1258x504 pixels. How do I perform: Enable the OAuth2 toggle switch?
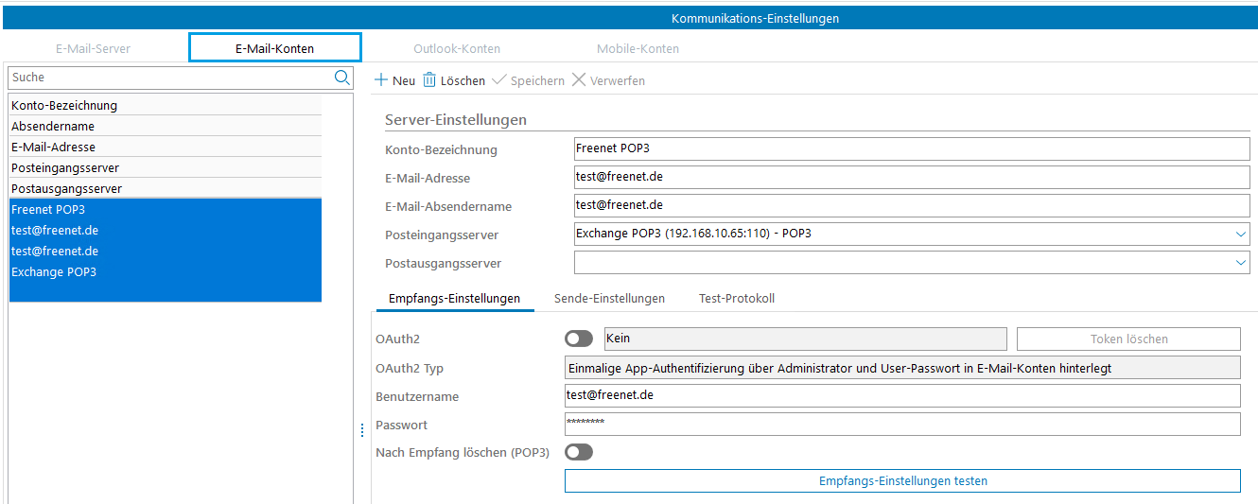[x=579, y=339]
